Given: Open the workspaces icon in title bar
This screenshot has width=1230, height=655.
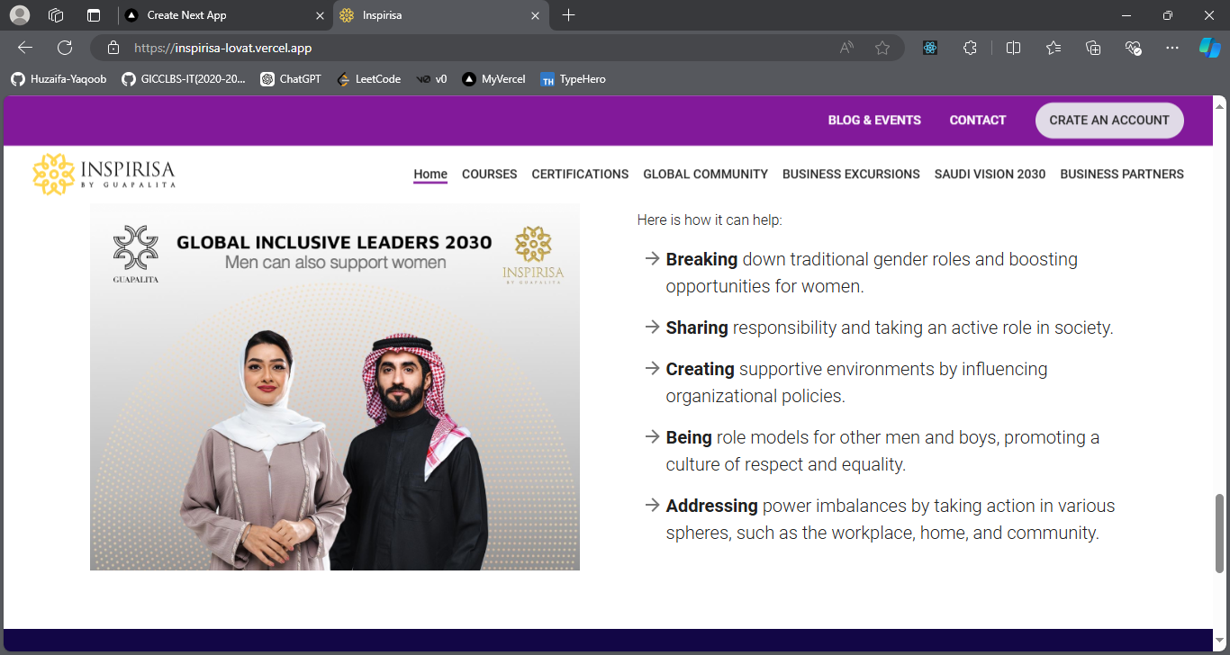Looking at the screenshot, I should click(x=56, y=15).
